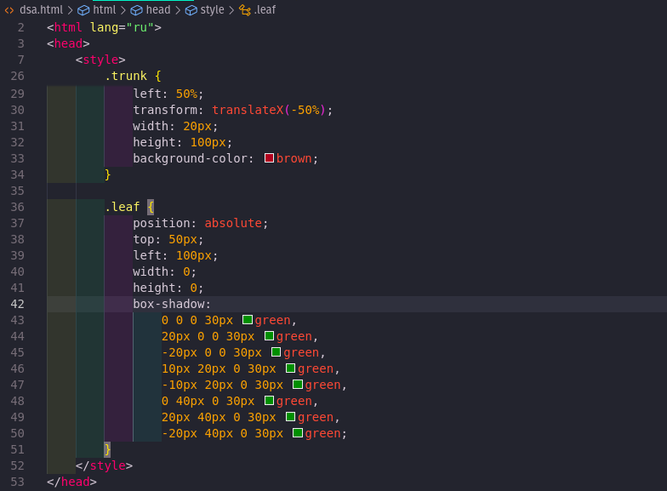
Task: Click 'background-color' property on line 33
Action: click(191, 158)
